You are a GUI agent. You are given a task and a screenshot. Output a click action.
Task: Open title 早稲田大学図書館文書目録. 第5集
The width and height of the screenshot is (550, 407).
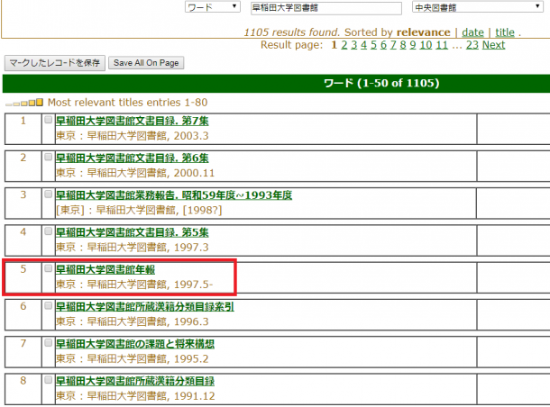coord(133,232)
